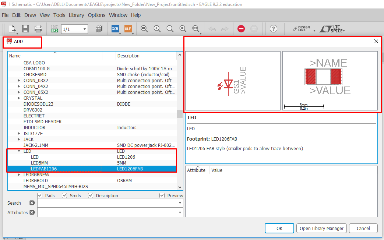Select the INDUCTOR part row
Image resolution: width=384 pixels, height=240 pixels.
(92, 128)
